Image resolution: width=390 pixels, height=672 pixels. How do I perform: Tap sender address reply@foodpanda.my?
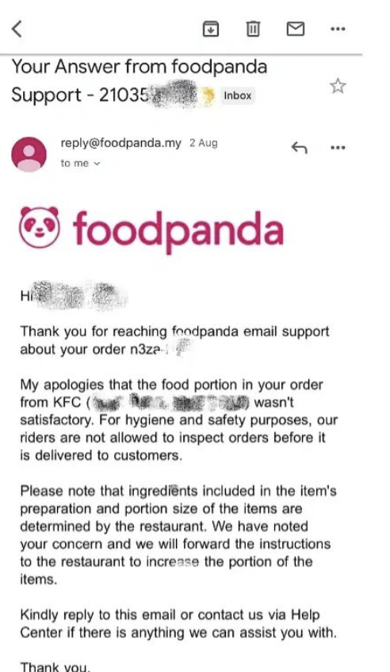(121, 143)
